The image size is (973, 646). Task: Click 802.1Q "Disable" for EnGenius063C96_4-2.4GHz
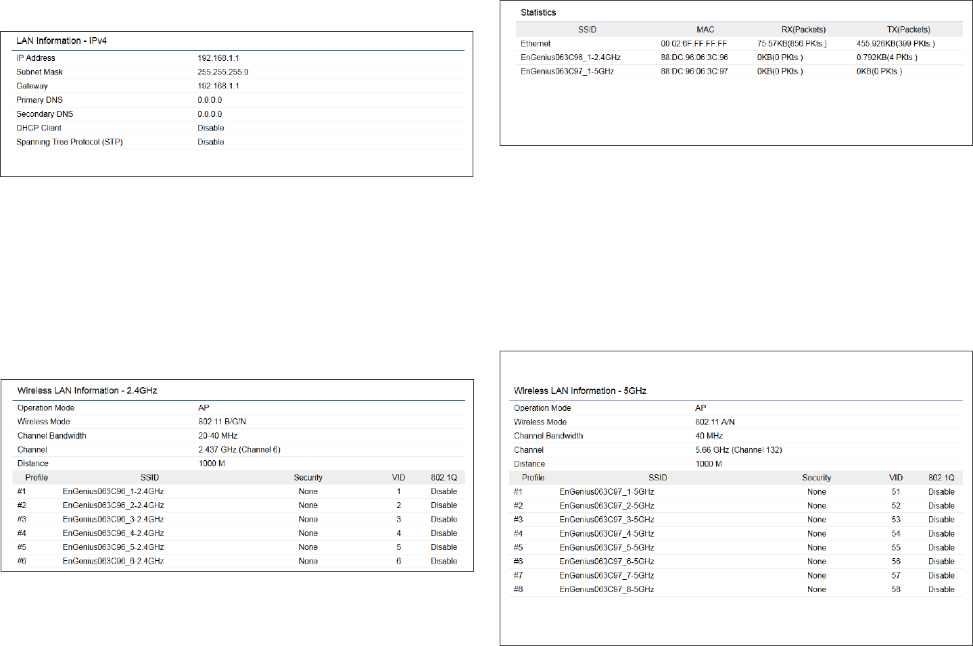pos(444,533)
